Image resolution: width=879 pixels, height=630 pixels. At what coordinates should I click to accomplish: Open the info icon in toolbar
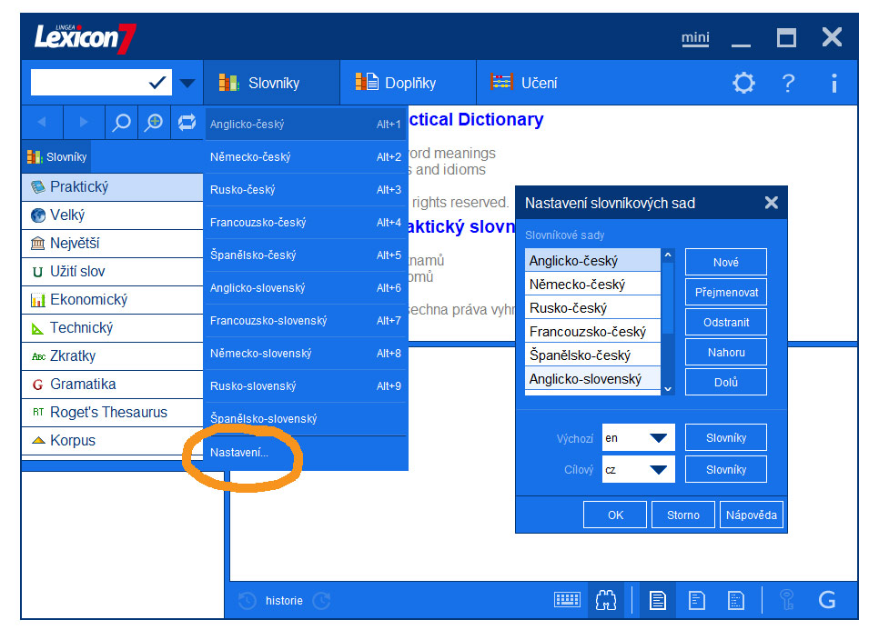(834, 83)
